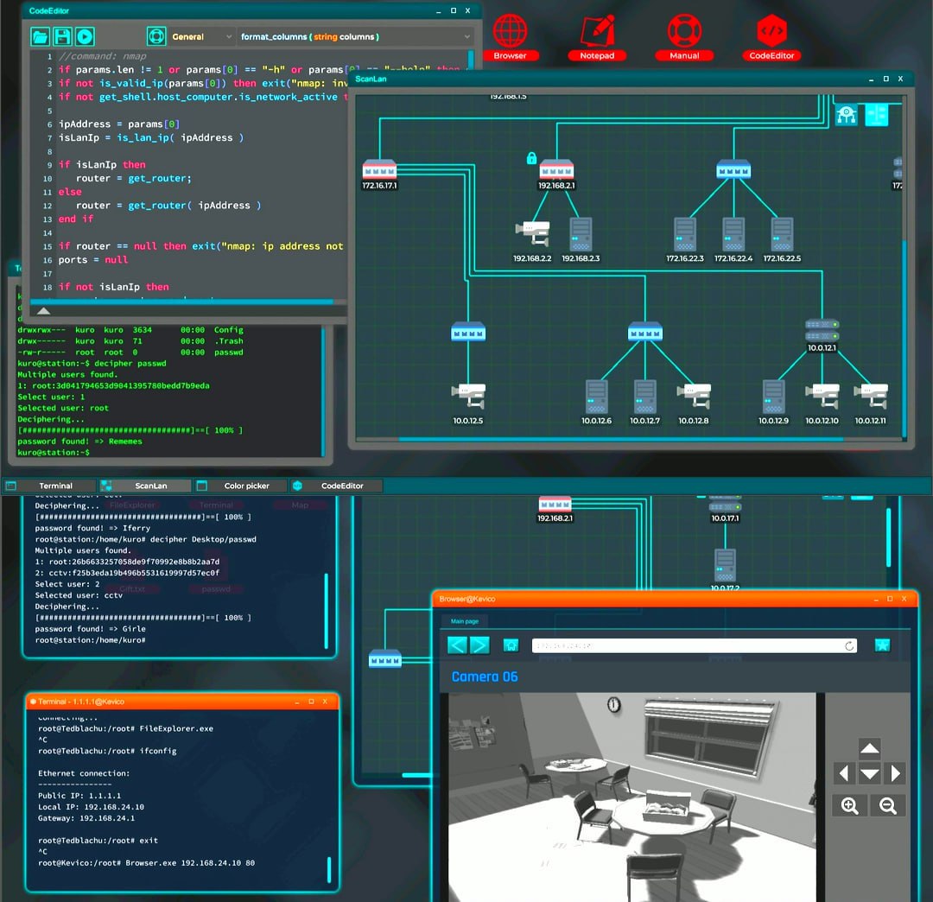Zoom out Camera 06 with the magnifier minus
This screenshot has height=902, width=933.
[x=888, y=805]
